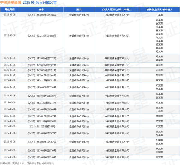This screenshot has height=165, width=180.
Task: Select case number 赣0403民初2070号
Action: pos(42,150)
